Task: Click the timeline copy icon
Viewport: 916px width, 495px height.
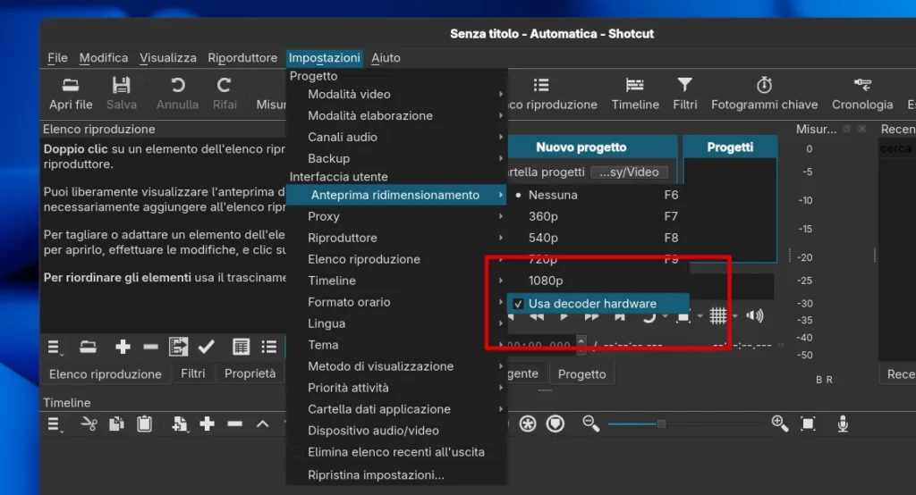Action: 117,424
